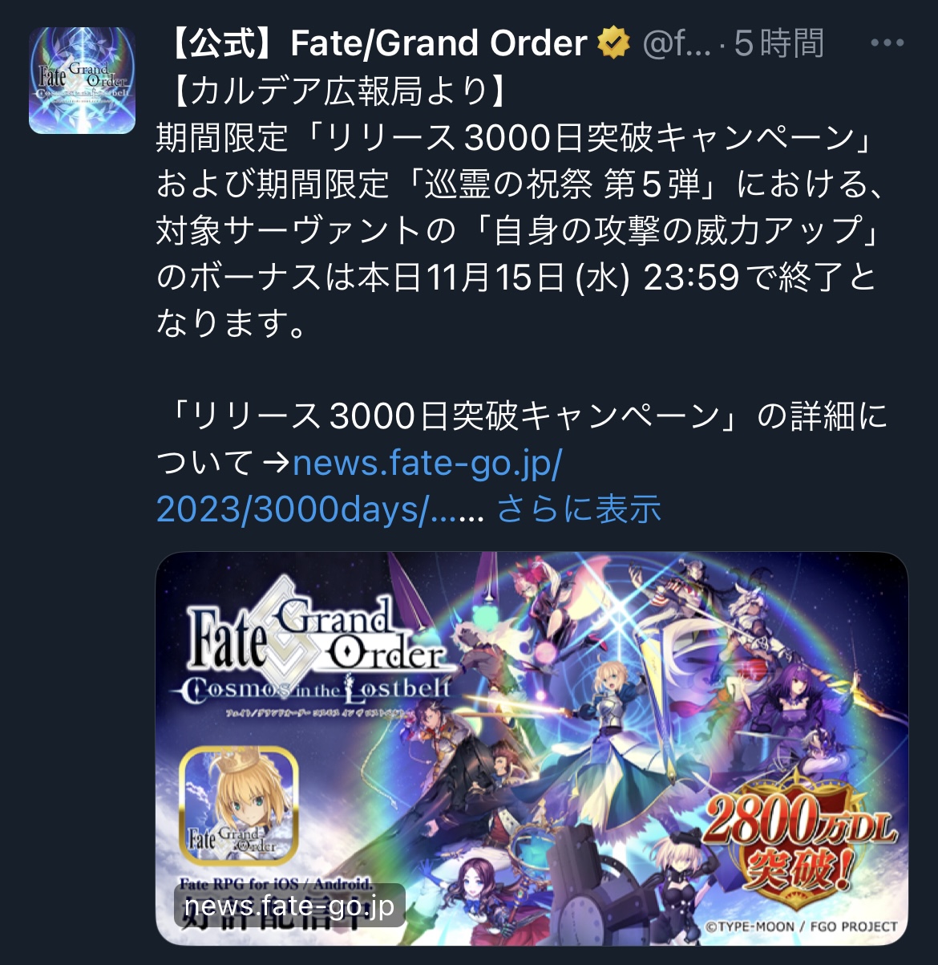
Task: Expand the tweet with さらに表示
Action: (x=579, y=509)
